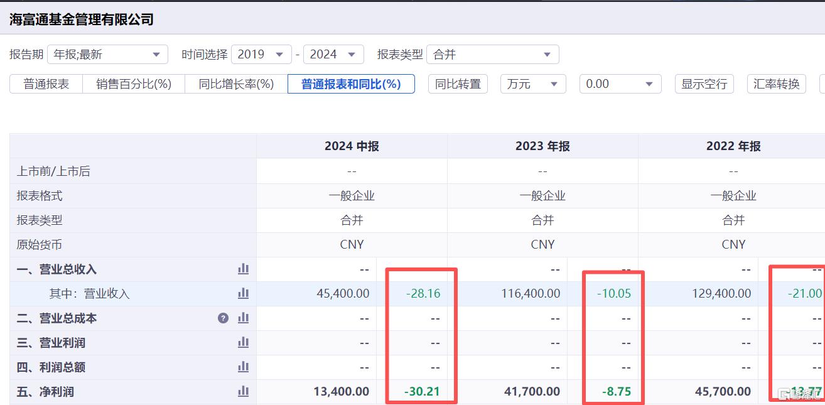Switch to 同比增长率(%) tab
The width and height of the screenshot is (825, 405).
pyautogui.click(x=236, y=84)
